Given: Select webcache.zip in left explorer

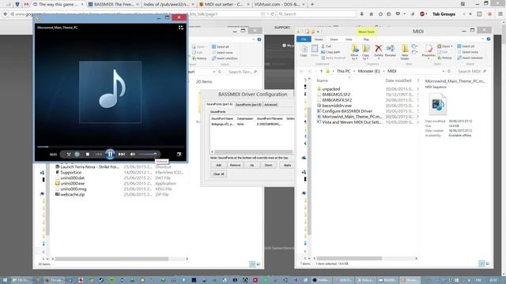Looking at the screenshot, I should click(72, 195).
